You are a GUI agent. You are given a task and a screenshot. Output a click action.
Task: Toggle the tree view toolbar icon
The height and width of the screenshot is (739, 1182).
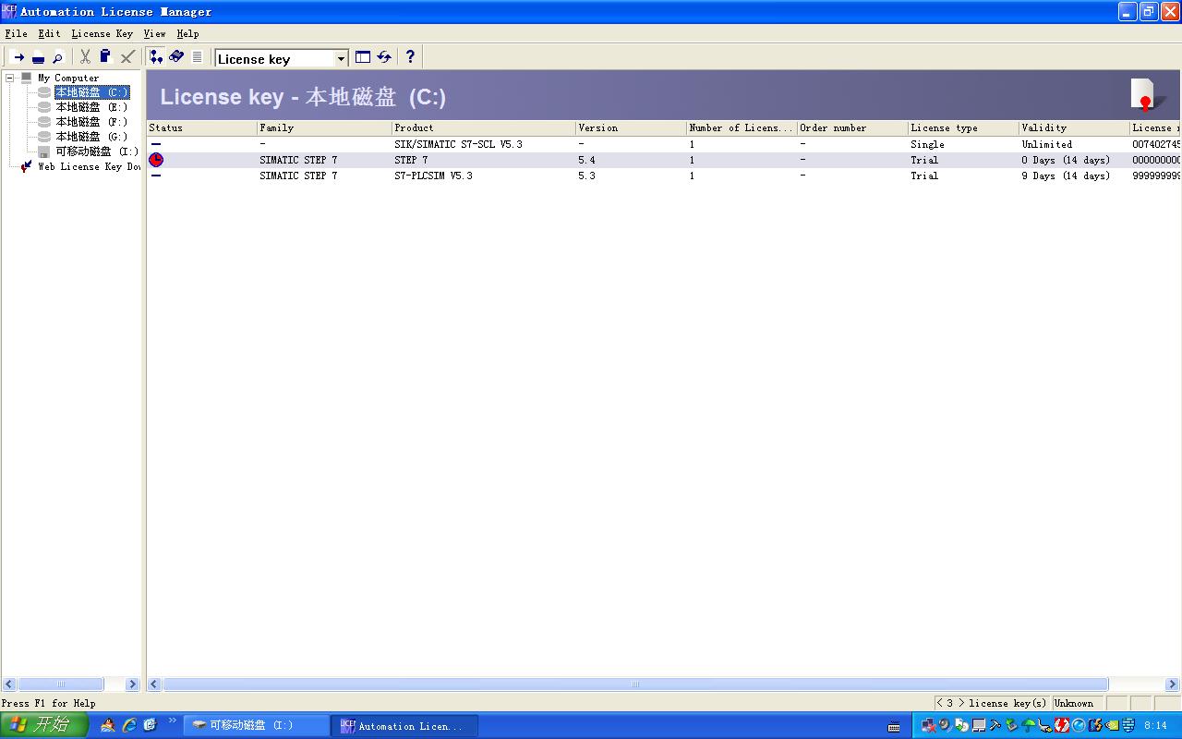[x=156, y=57]
